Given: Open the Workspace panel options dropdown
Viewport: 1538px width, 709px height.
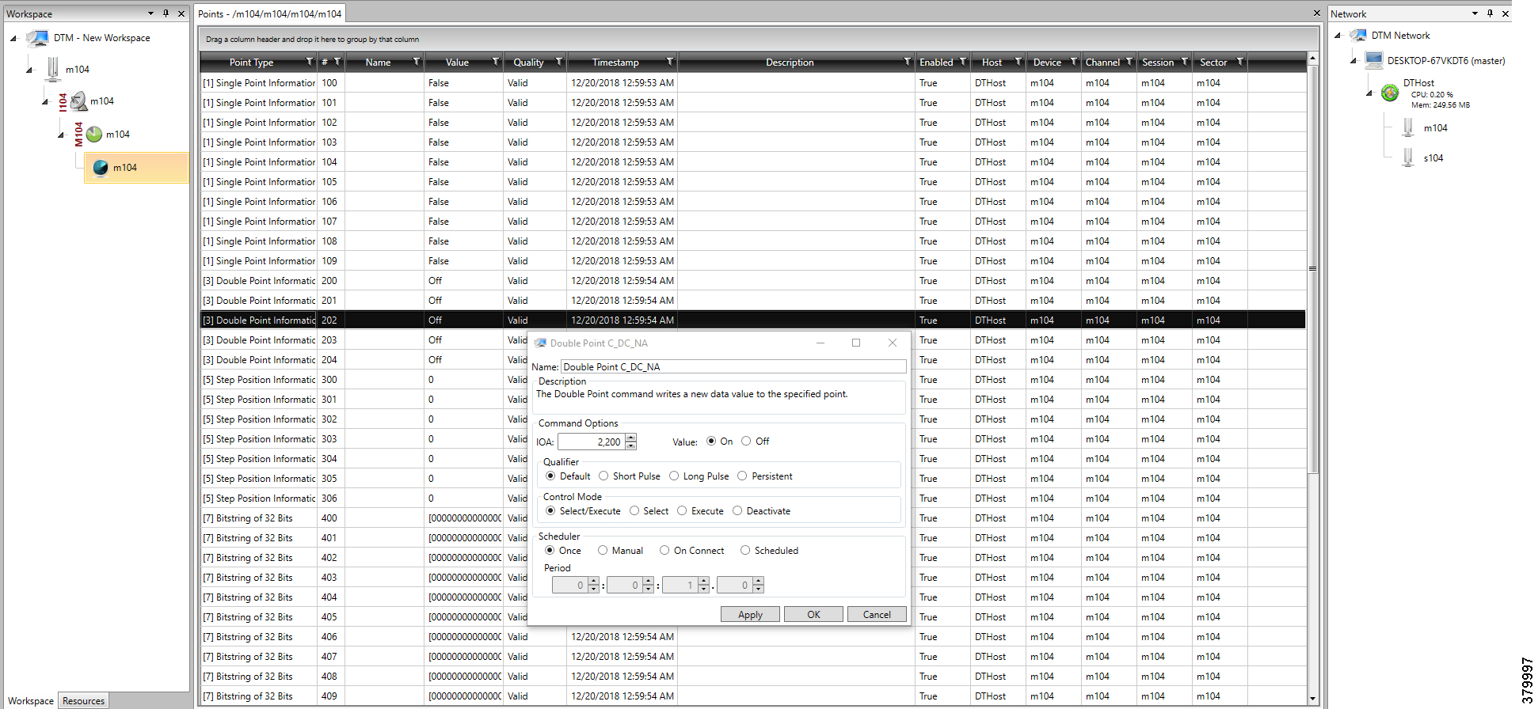Looking at the screenshot, I should pyautogui.click(x=150, y=13).
